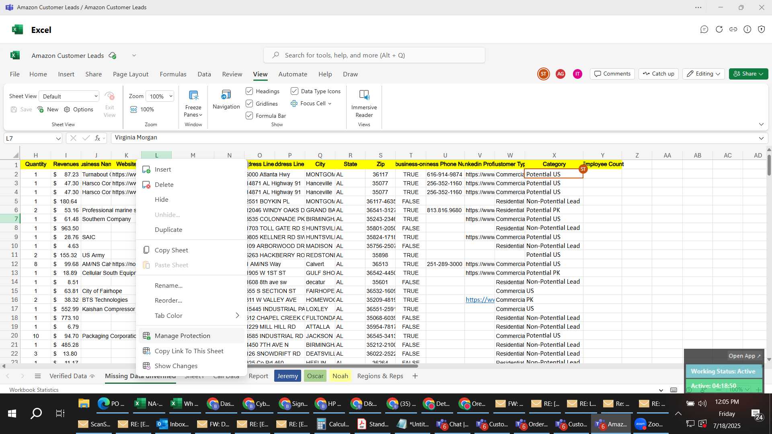Screen dimensions: 772x434
Task: Add a new sheet with plus icon
Action: coord(415,376)
